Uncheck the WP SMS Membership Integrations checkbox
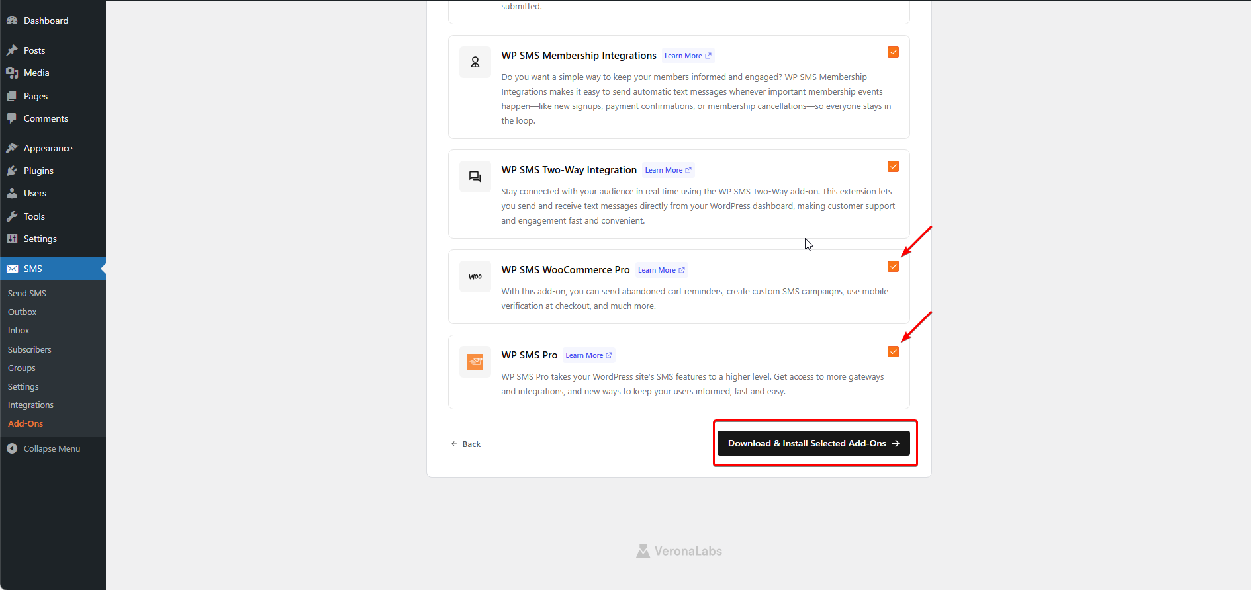This screenshot has height=590, width=1251. point(893,52)
